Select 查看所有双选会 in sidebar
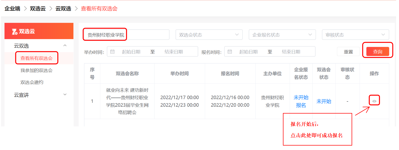399x150 pixels. pyautogui.click(x=37, y=58)
